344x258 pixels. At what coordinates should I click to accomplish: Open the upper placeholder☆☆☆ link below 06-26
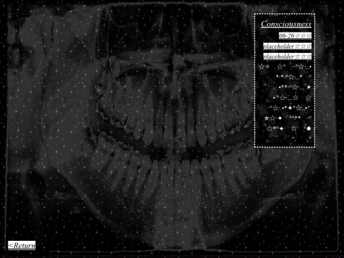click(287, 46)
